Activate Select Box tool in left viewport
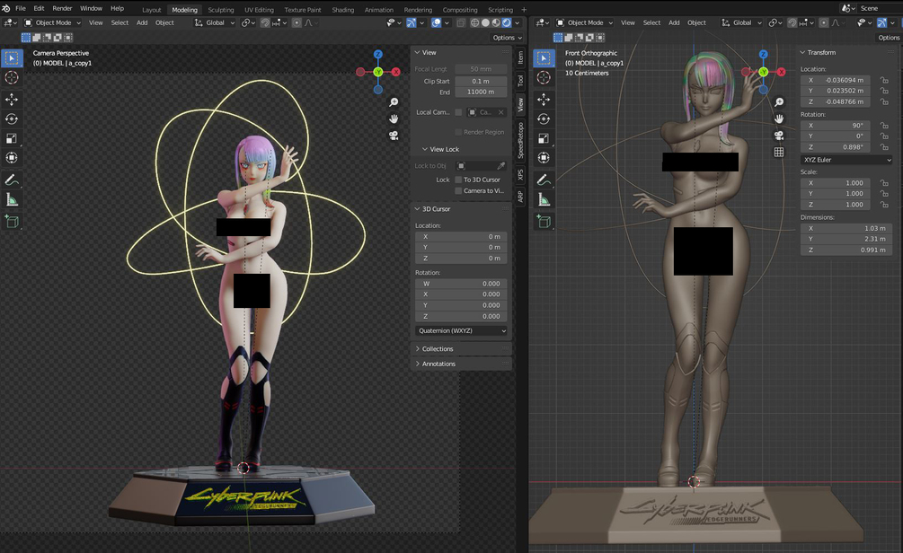Image resolution: width=903 pixels, height=553 pixels. tap(12, 58)
